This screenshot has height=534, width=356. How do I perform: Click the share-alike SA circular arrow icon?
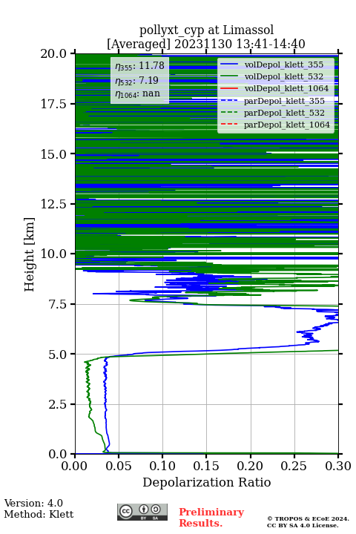coord(156,509)
